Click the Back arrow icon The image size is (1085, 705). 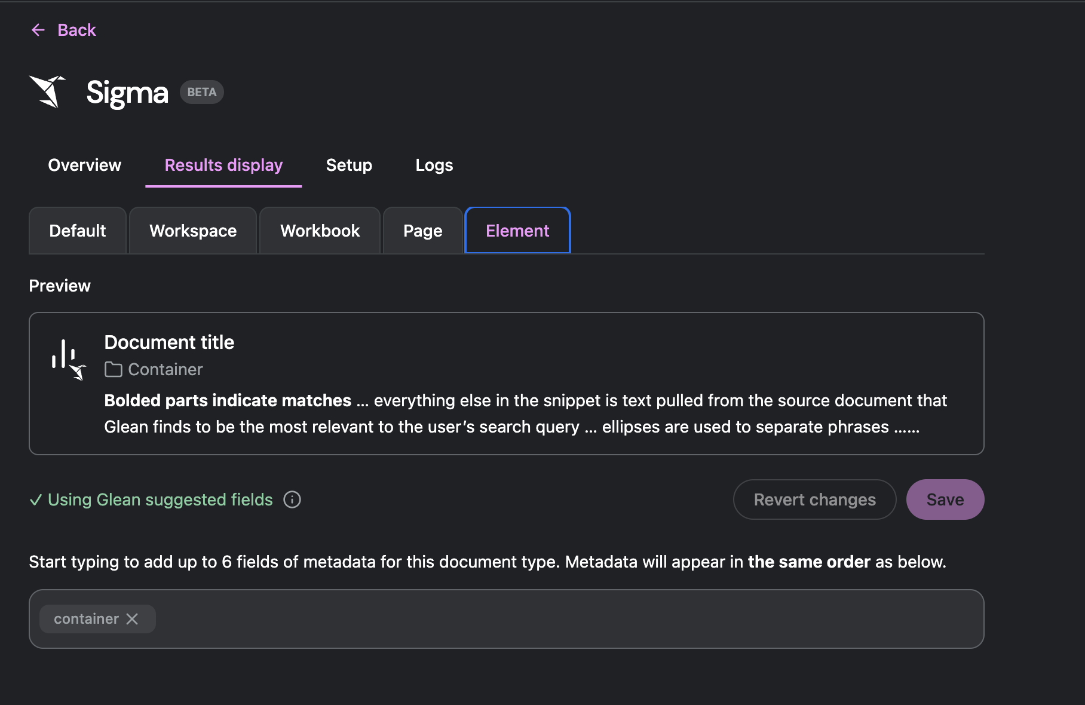click(38, 30)
